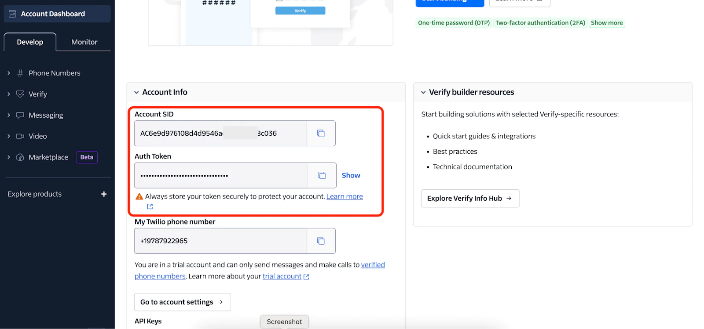Click the plus icon beside Explore products
The height and width of the screenshot is (329, 704).
[104, 194]
